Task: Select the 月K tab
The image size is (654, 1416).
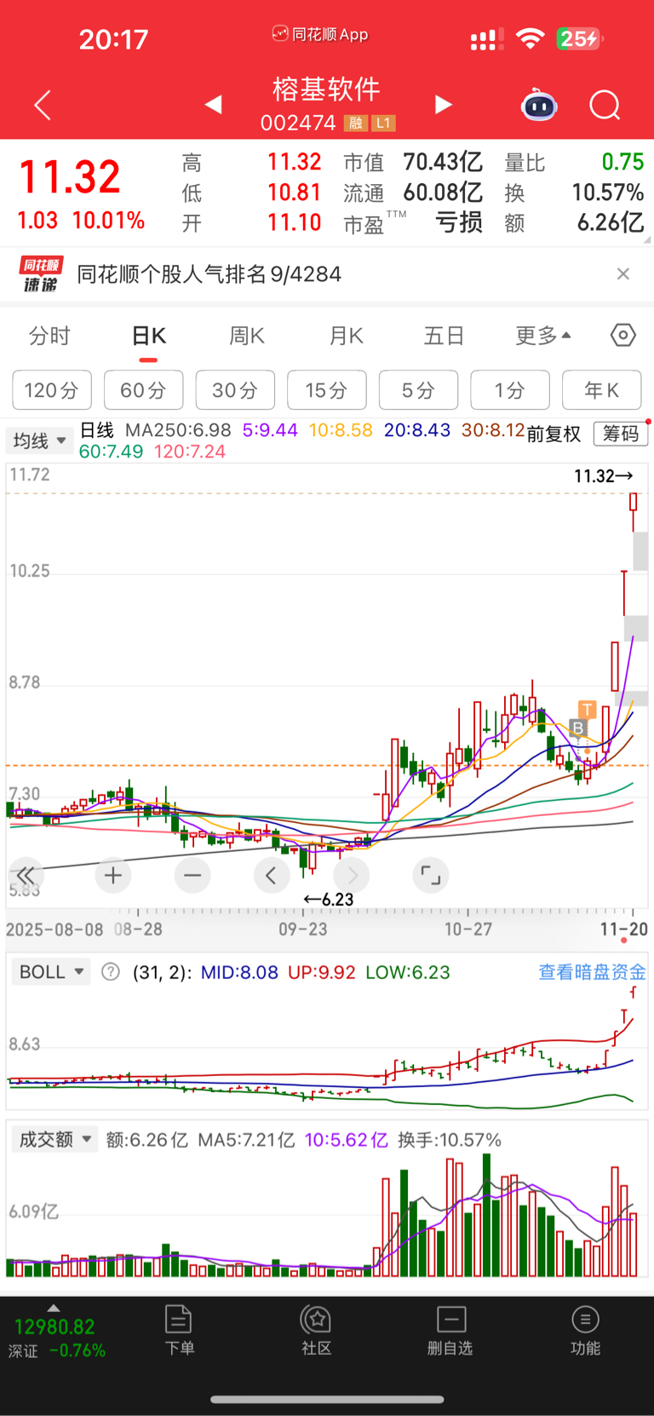Action: (x=347, y=336)
